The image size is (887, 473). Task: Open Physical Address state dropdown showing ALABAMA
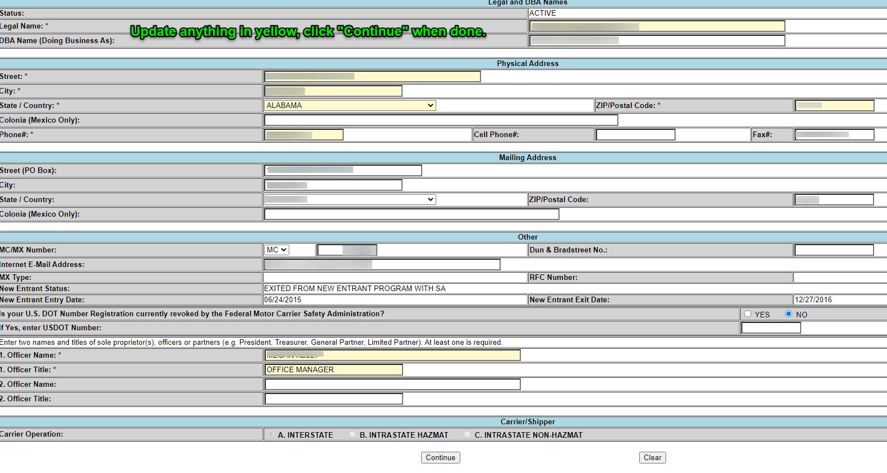tap(350, 105)
